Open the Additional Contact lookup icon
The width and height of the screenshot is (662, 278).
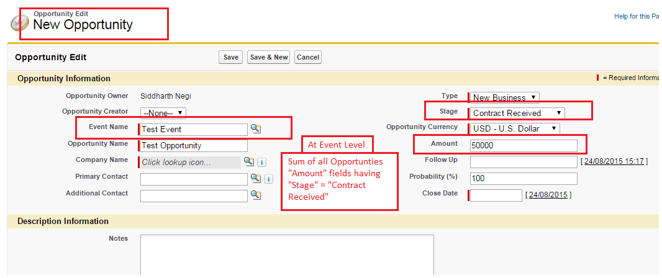[255, 195]
